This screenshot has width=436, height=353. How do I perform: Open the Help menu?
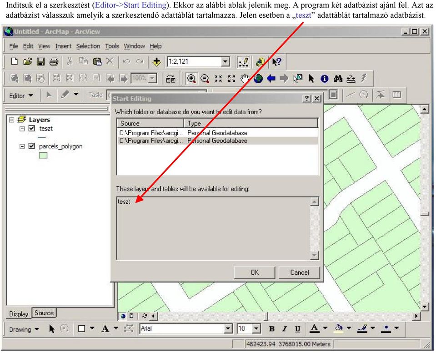click(x=155, y=46)
